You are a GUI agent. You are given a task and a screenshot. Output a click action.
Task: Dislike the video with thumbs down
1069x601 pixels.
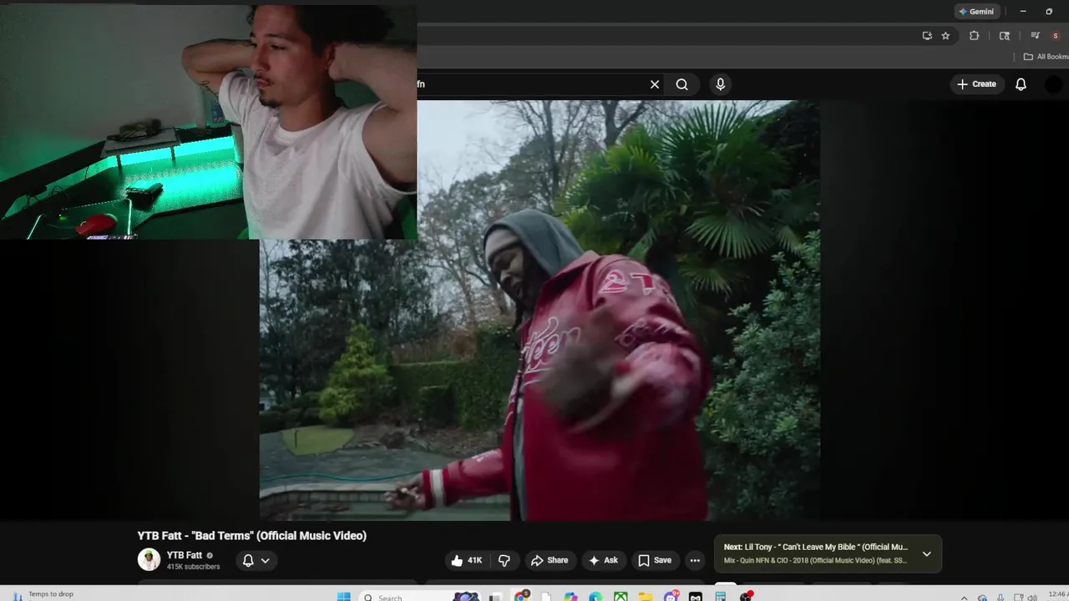pyautogui.click(x=504, y=560)
